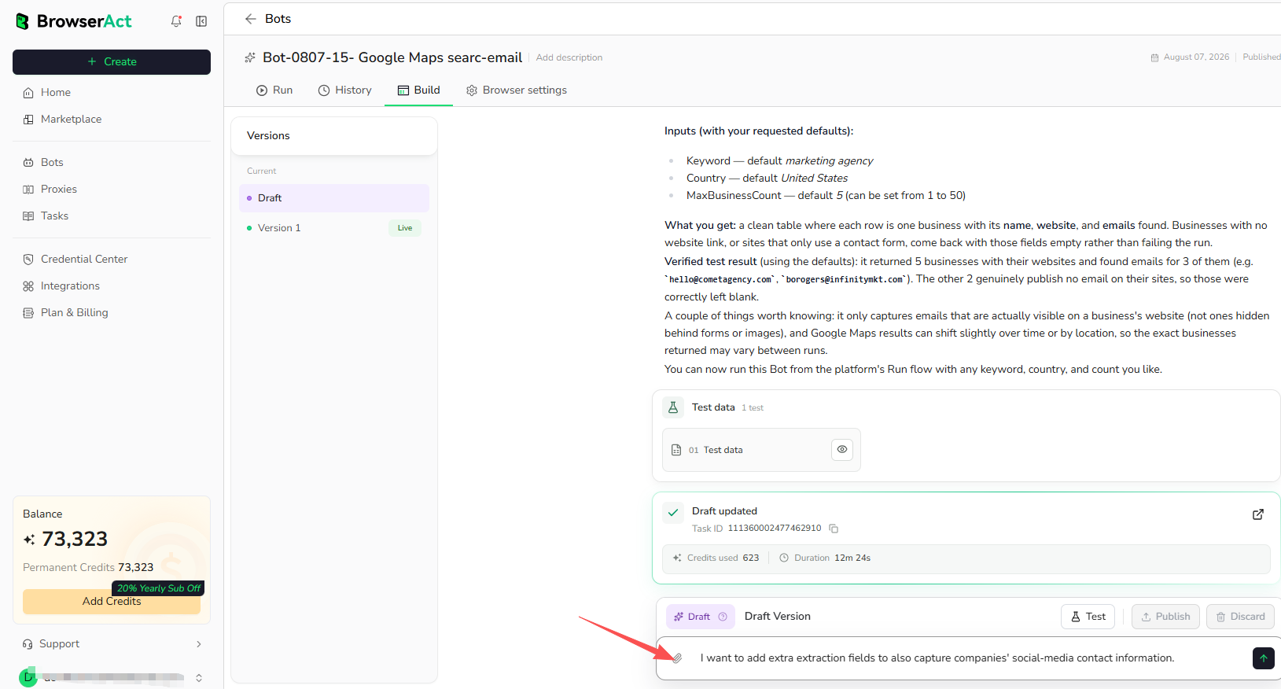Viewport: 1281px width, 689px height.
Task: Click the back arrow next to Bots
Action: click(x=251, y=19)
